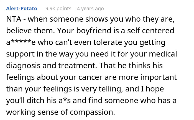This screenshot has height=120, width=194.
Task: Open the Alert-Potato user profile
Action: point(22,9)
